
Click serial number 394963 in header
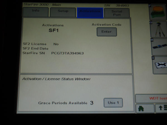point(122,6)
